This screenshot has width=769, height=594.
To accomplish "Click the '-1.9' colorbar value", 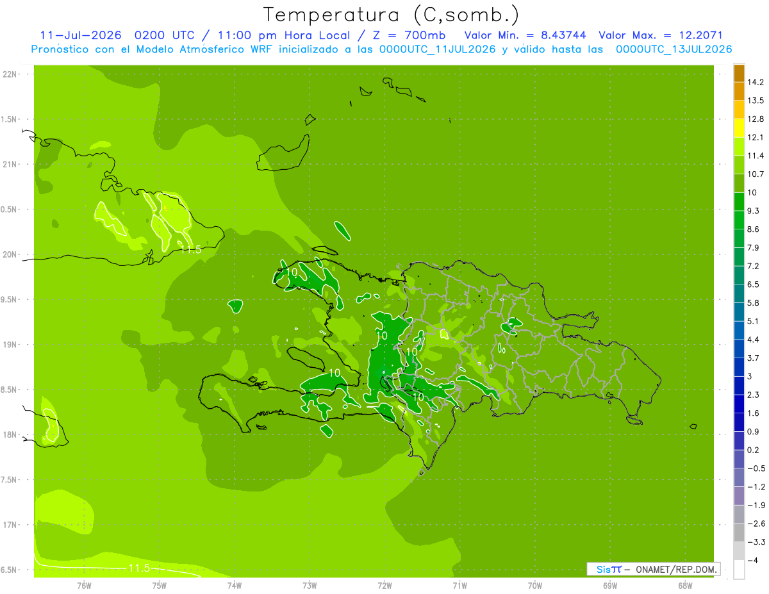I will [756, 505].
